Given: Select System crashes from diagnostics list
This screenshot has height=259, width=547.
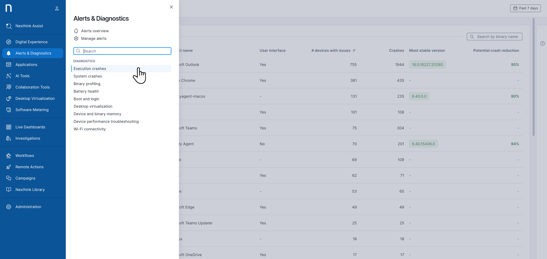Looking at the screenshot, I should (88, 76).
